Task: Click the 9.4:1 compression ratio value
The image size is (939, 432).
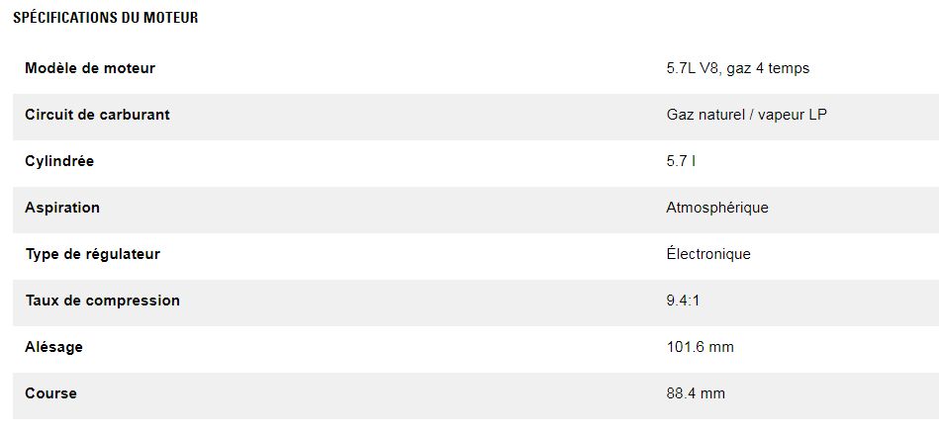Action: (683, 301)
